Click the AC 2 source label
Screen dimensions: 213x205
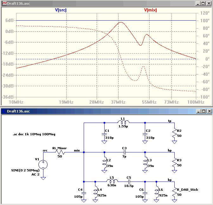35,175
